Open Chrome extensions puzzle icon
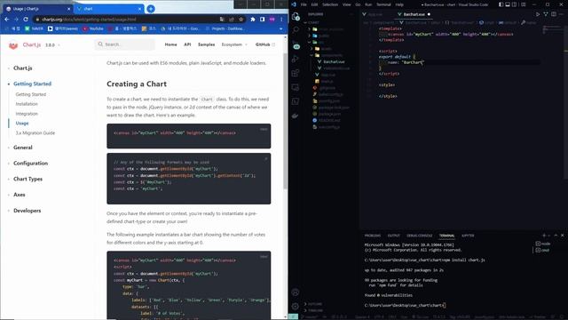 253,20
